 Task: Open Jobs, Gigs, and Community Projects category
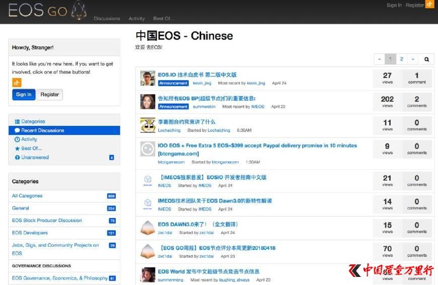click(x=55, y=249)
